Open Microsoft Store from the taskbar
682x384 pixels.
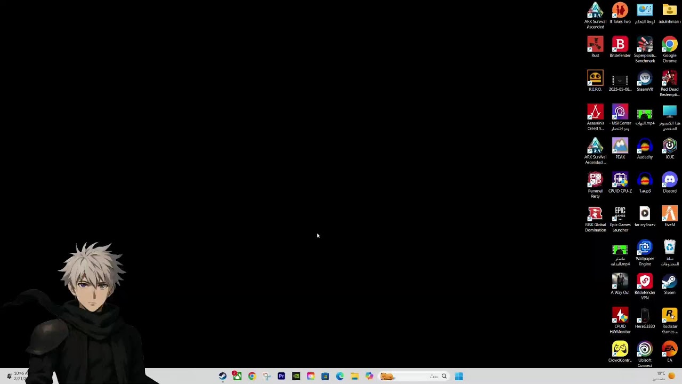(x=325, y=376)
